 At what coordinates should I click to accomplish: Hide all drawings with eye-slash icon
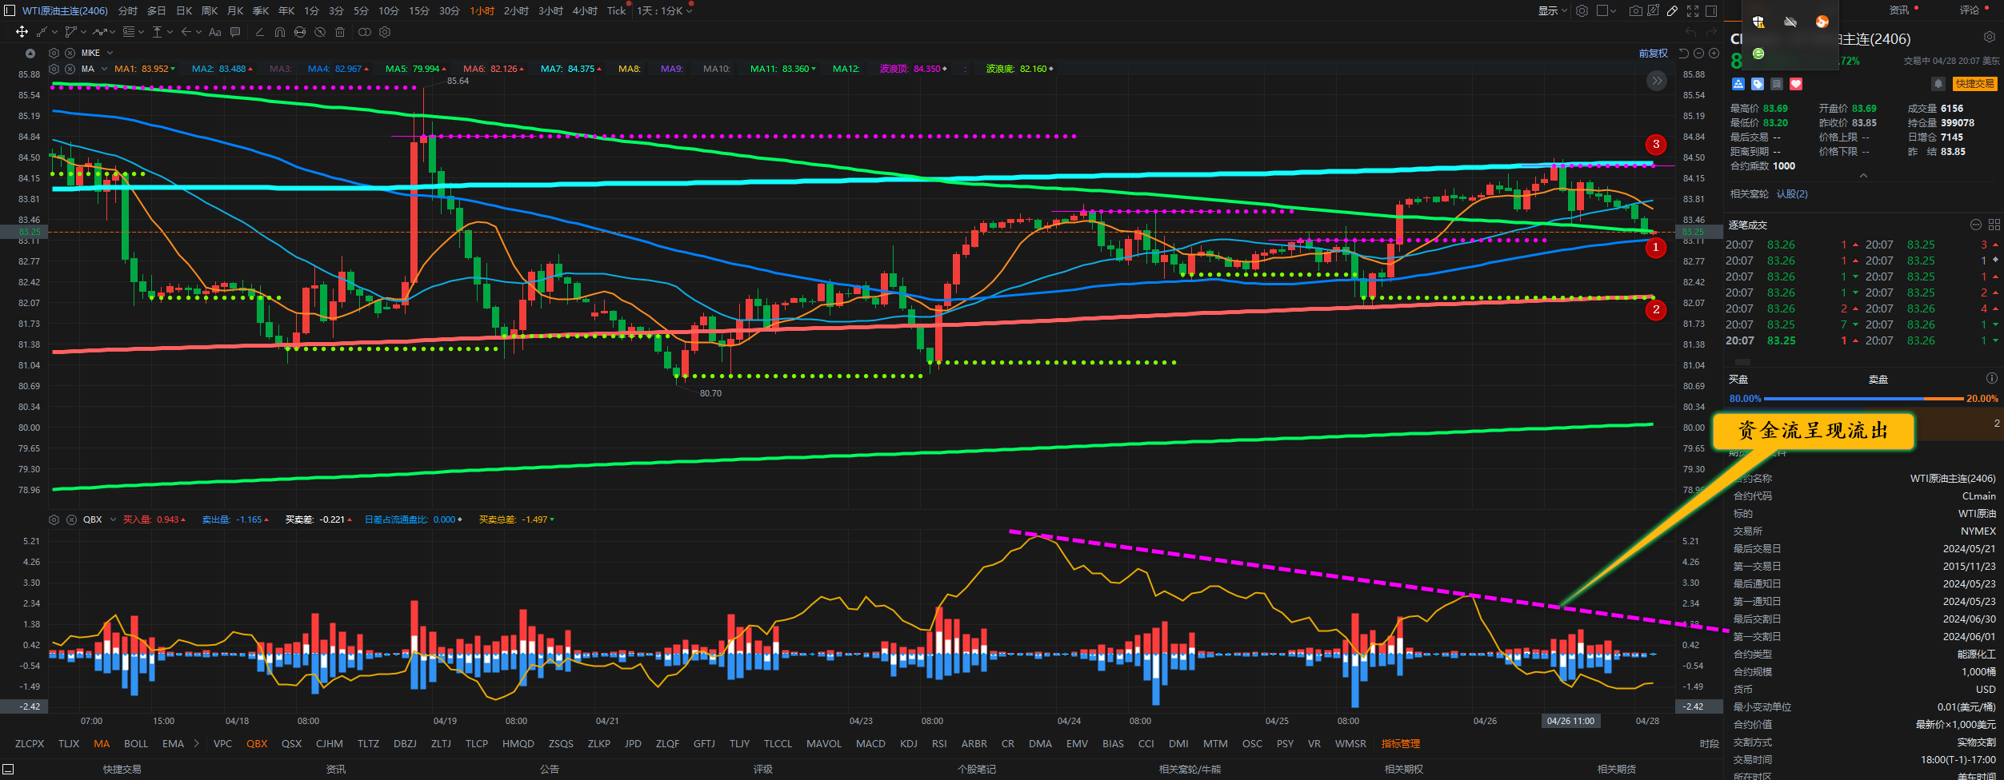tap(320, 32)
